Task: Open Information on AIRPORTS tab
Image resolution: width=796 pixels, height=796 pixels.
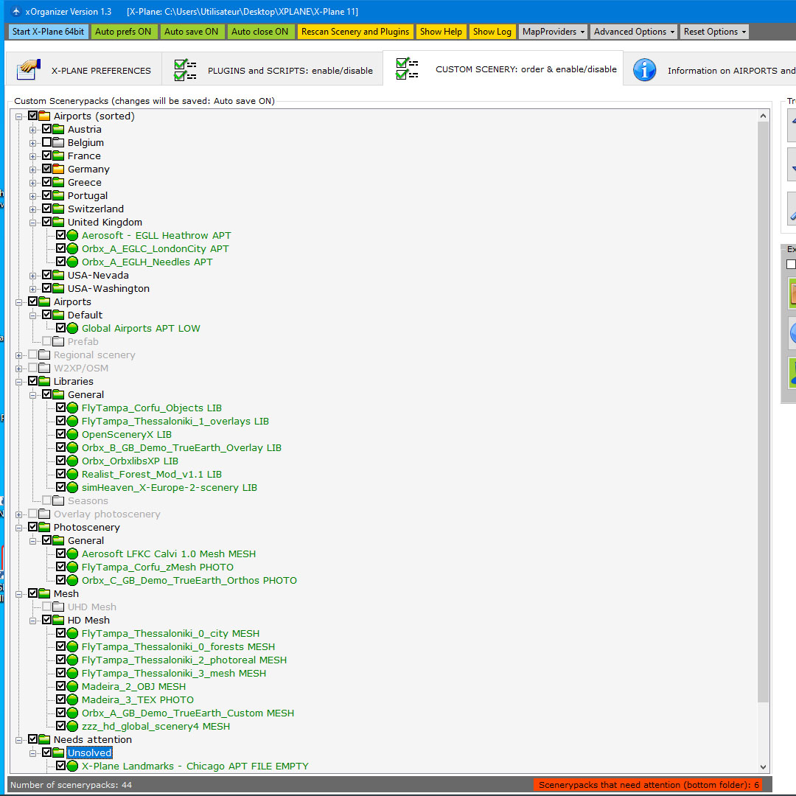Action: click(x=710, y=70)
